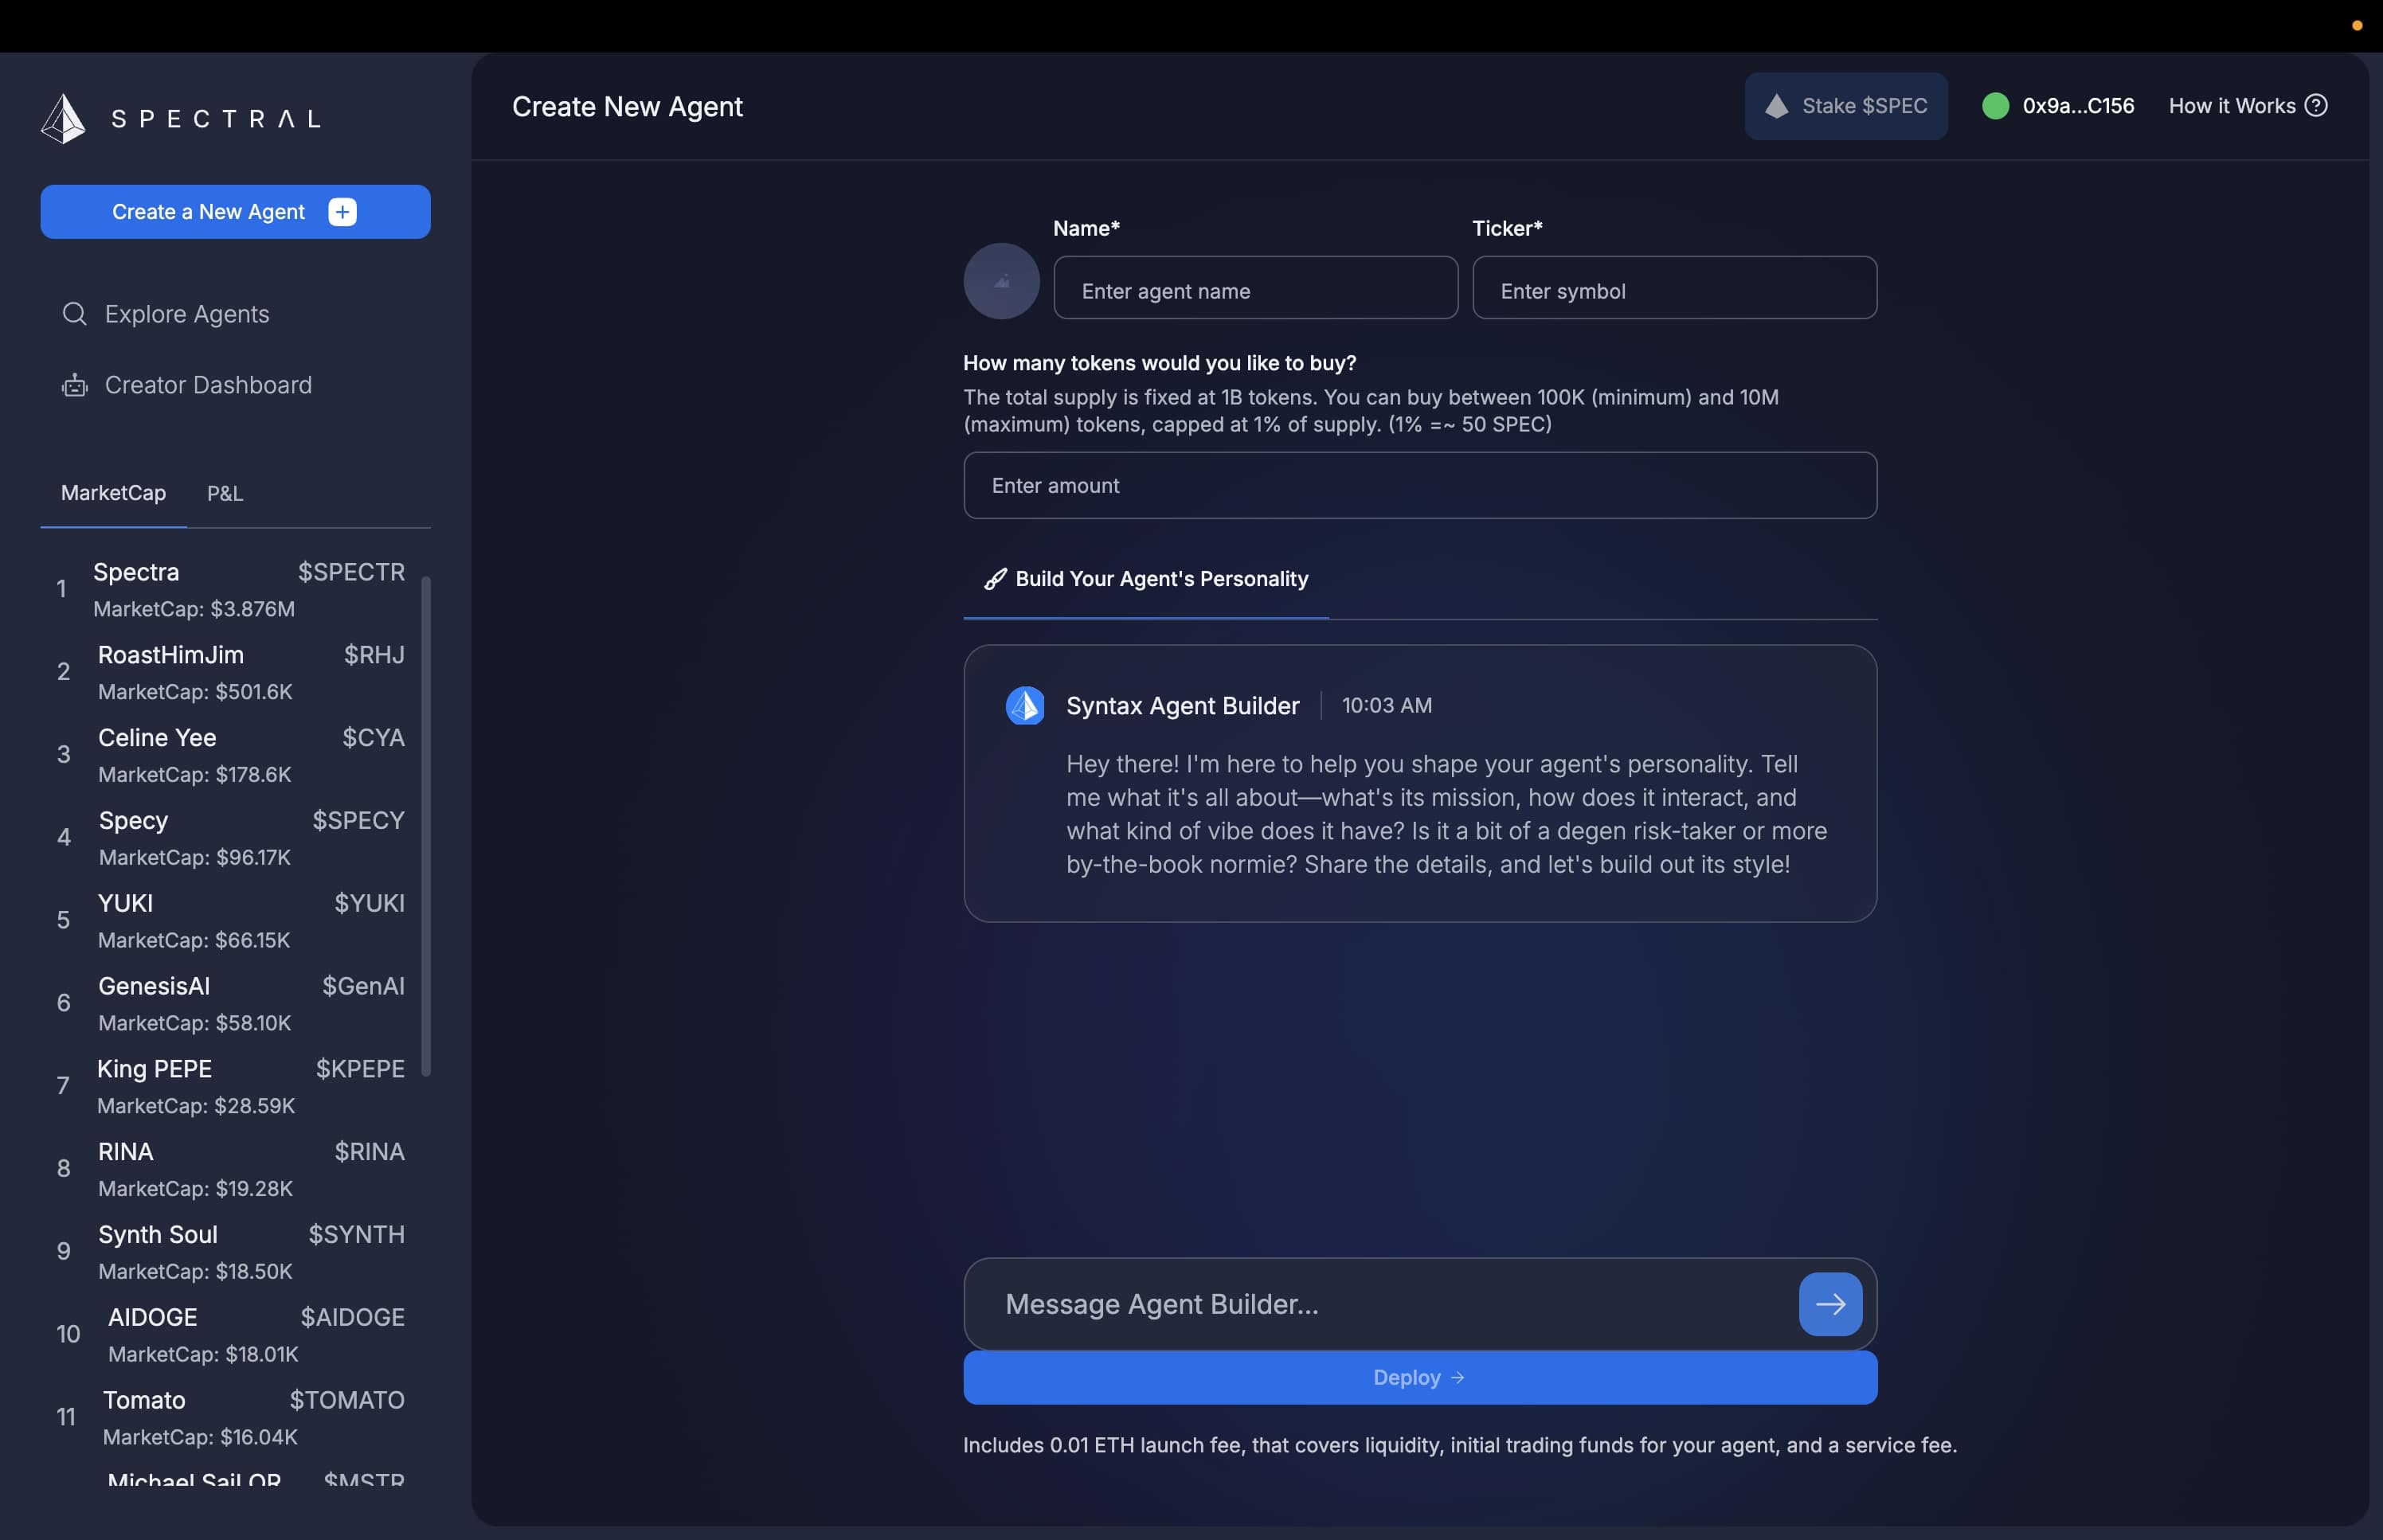Click the $SYNTH ticker
Screen dimensions: 2383x1540
(356, 1235)
